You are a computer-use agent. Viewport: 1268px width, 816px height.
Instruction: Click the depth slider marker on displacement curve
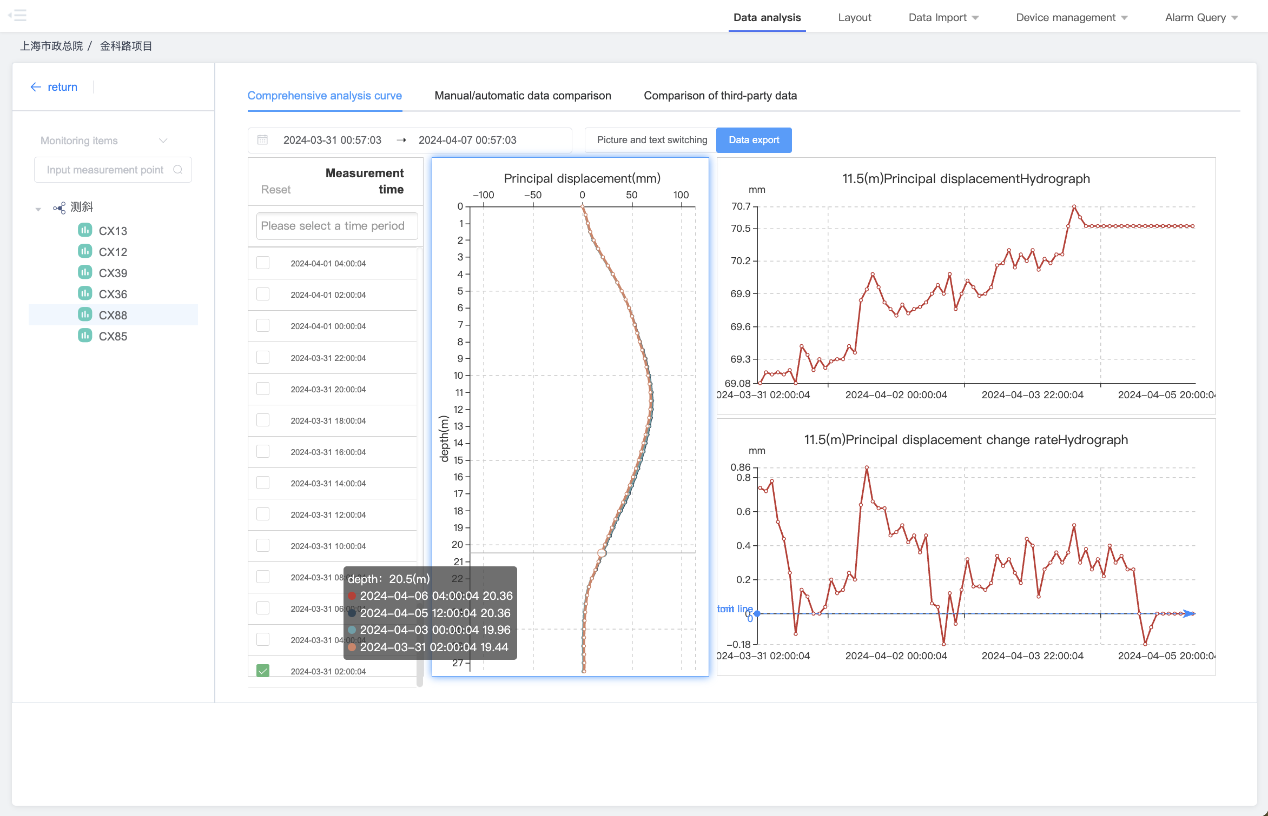pos(602,552)
